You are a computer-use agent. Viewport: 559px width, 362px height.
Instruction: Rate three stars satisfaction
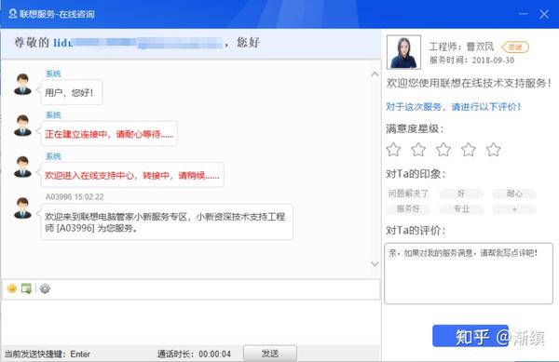443,150
